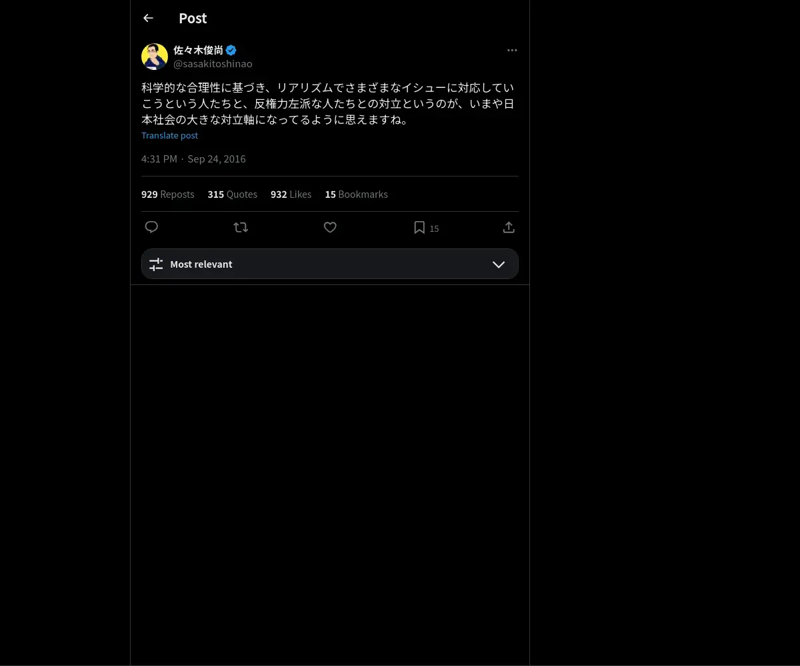Click the reply speech bubble icon
This screenshot has height=666, width=800.
click(x=151, y=227)
